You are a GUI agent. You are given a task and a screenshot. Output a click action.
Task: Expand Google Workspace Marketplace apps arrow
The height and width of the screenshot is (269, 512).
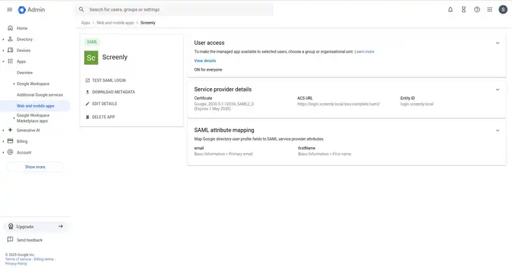click(14, 118)
